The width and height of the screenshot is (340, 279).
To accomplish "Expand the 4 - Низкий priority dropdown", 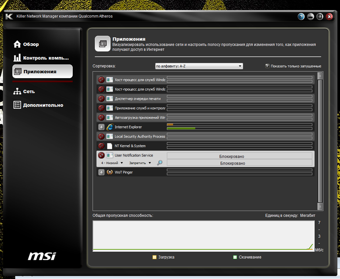I will 112,163.
